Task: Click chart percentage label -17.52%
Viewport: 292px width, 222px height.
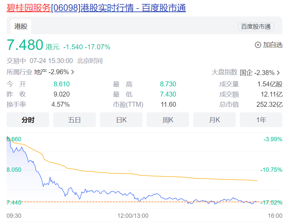Action: pyautogui.click(x=271, y=202)
